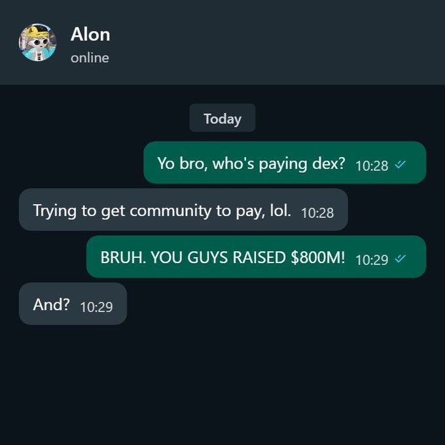Click the Today date separator chip

(x=222, y=118)
